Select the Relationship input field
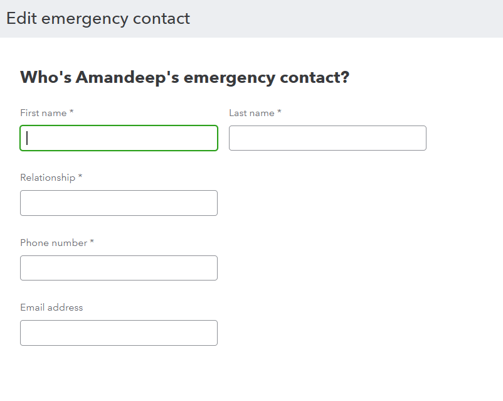Image resolution: width=503 pixels, height=401 pixels. 119,203
